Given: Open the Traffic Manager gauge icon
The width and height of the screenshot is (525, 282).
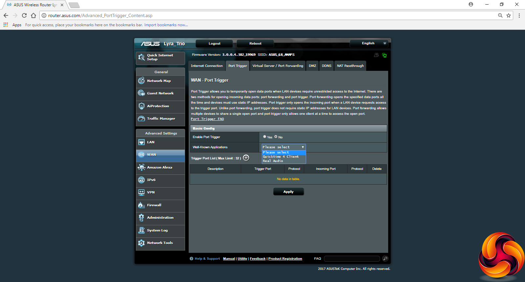Looking at the screenshot, I should click(141, 118).
